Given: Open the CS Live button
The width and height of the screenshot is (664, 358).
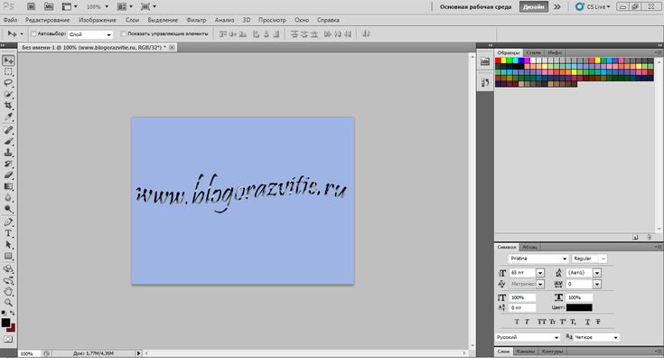Looking at the screenshot, I should (593, 6).
